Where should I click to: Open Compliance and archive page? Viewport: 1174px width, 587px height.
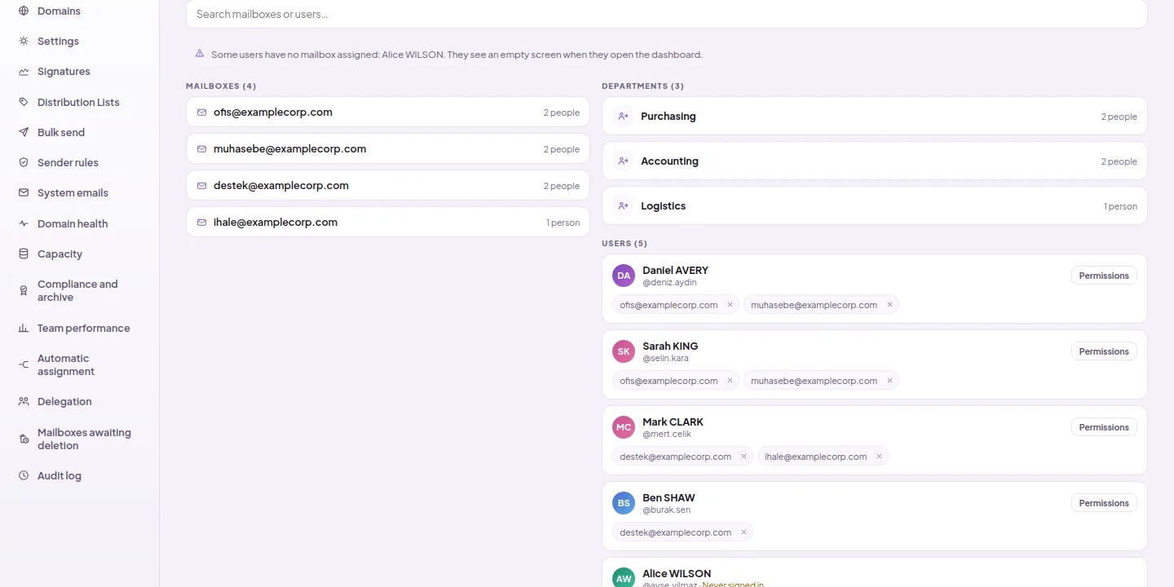[77, 291]
